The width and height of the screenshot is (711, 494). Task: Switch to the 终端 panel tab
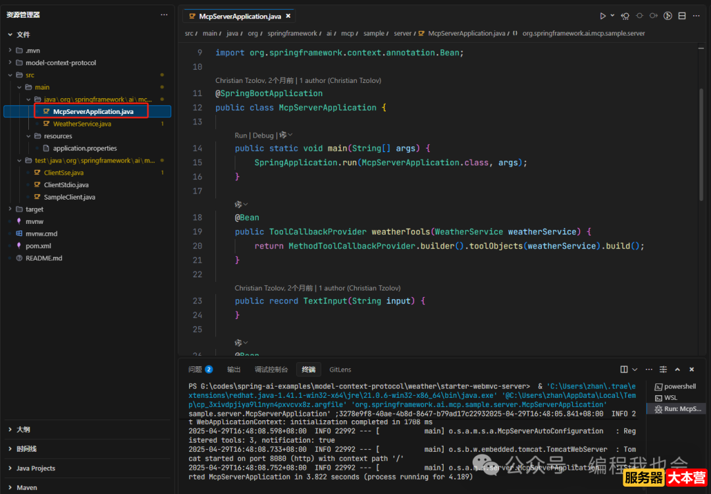pos(308,370)
